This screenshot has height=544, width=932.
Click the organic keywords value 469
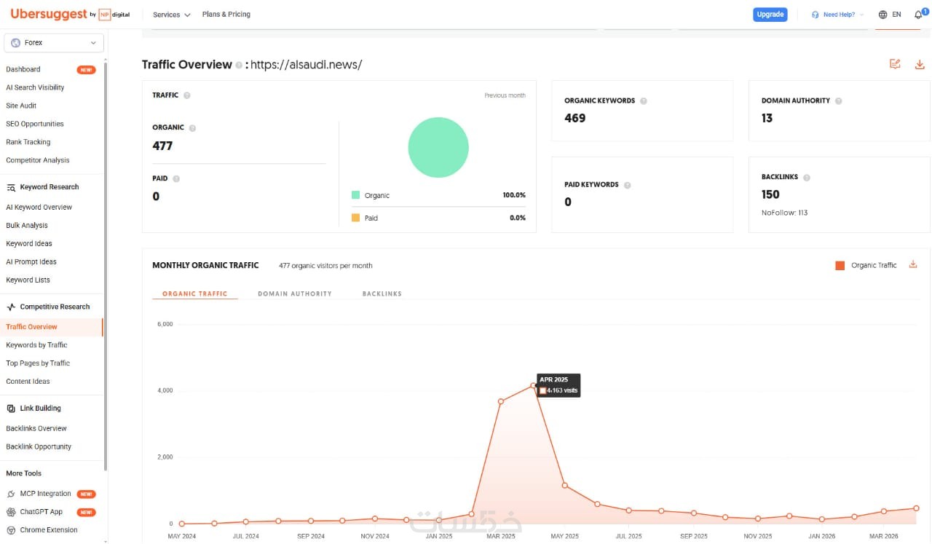[x=575, y=118]
